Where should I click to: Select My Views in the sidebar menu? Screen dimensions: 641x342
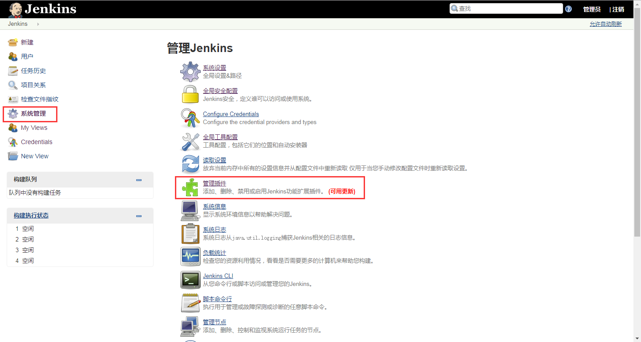(34, 128)
